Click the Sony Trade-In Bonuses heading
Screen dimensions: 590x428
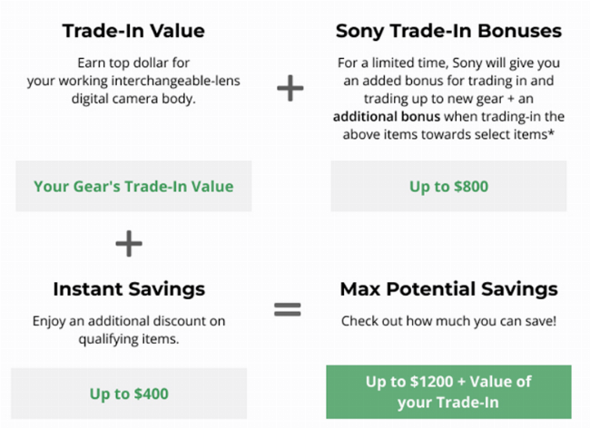(x=448, y=31)
